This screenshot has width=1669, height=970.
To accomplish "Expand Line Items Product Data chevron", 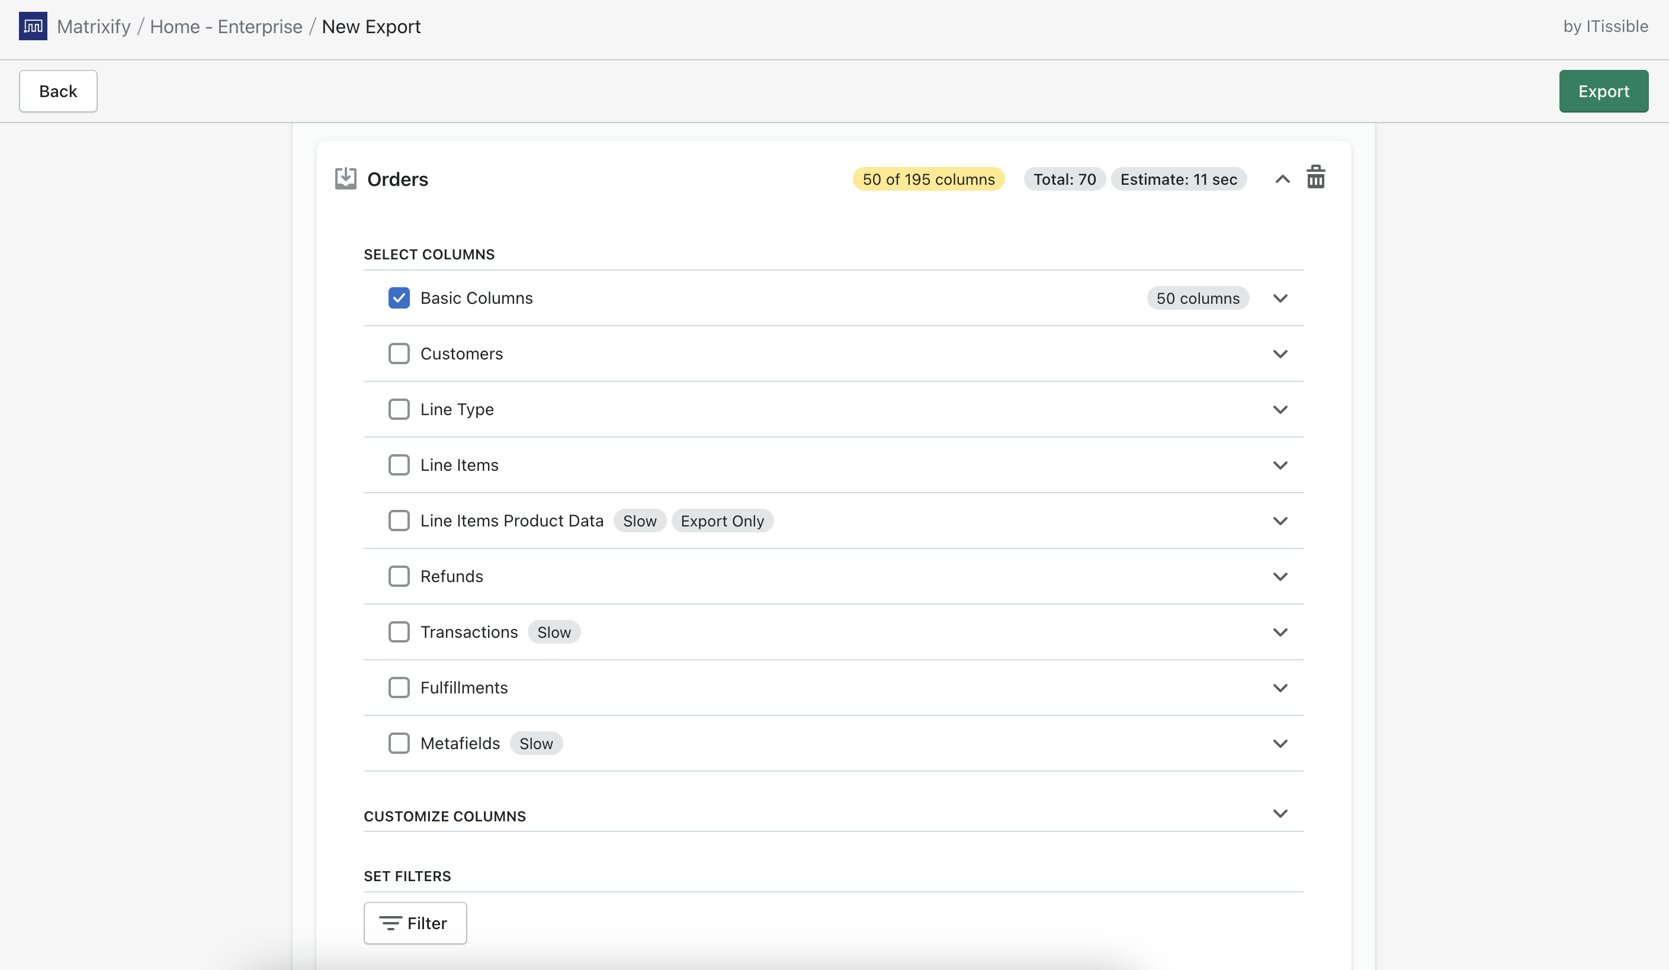I will click(x=1279, y=521).
